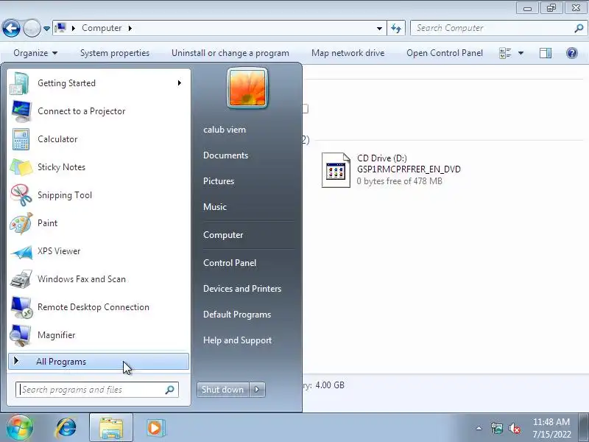589x442 pixels.
Task: Open Default Programs
Action: coord(237,315)
